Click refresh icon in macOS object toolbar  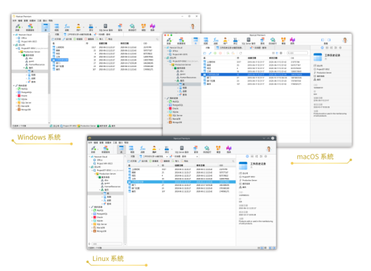[240, 54]
